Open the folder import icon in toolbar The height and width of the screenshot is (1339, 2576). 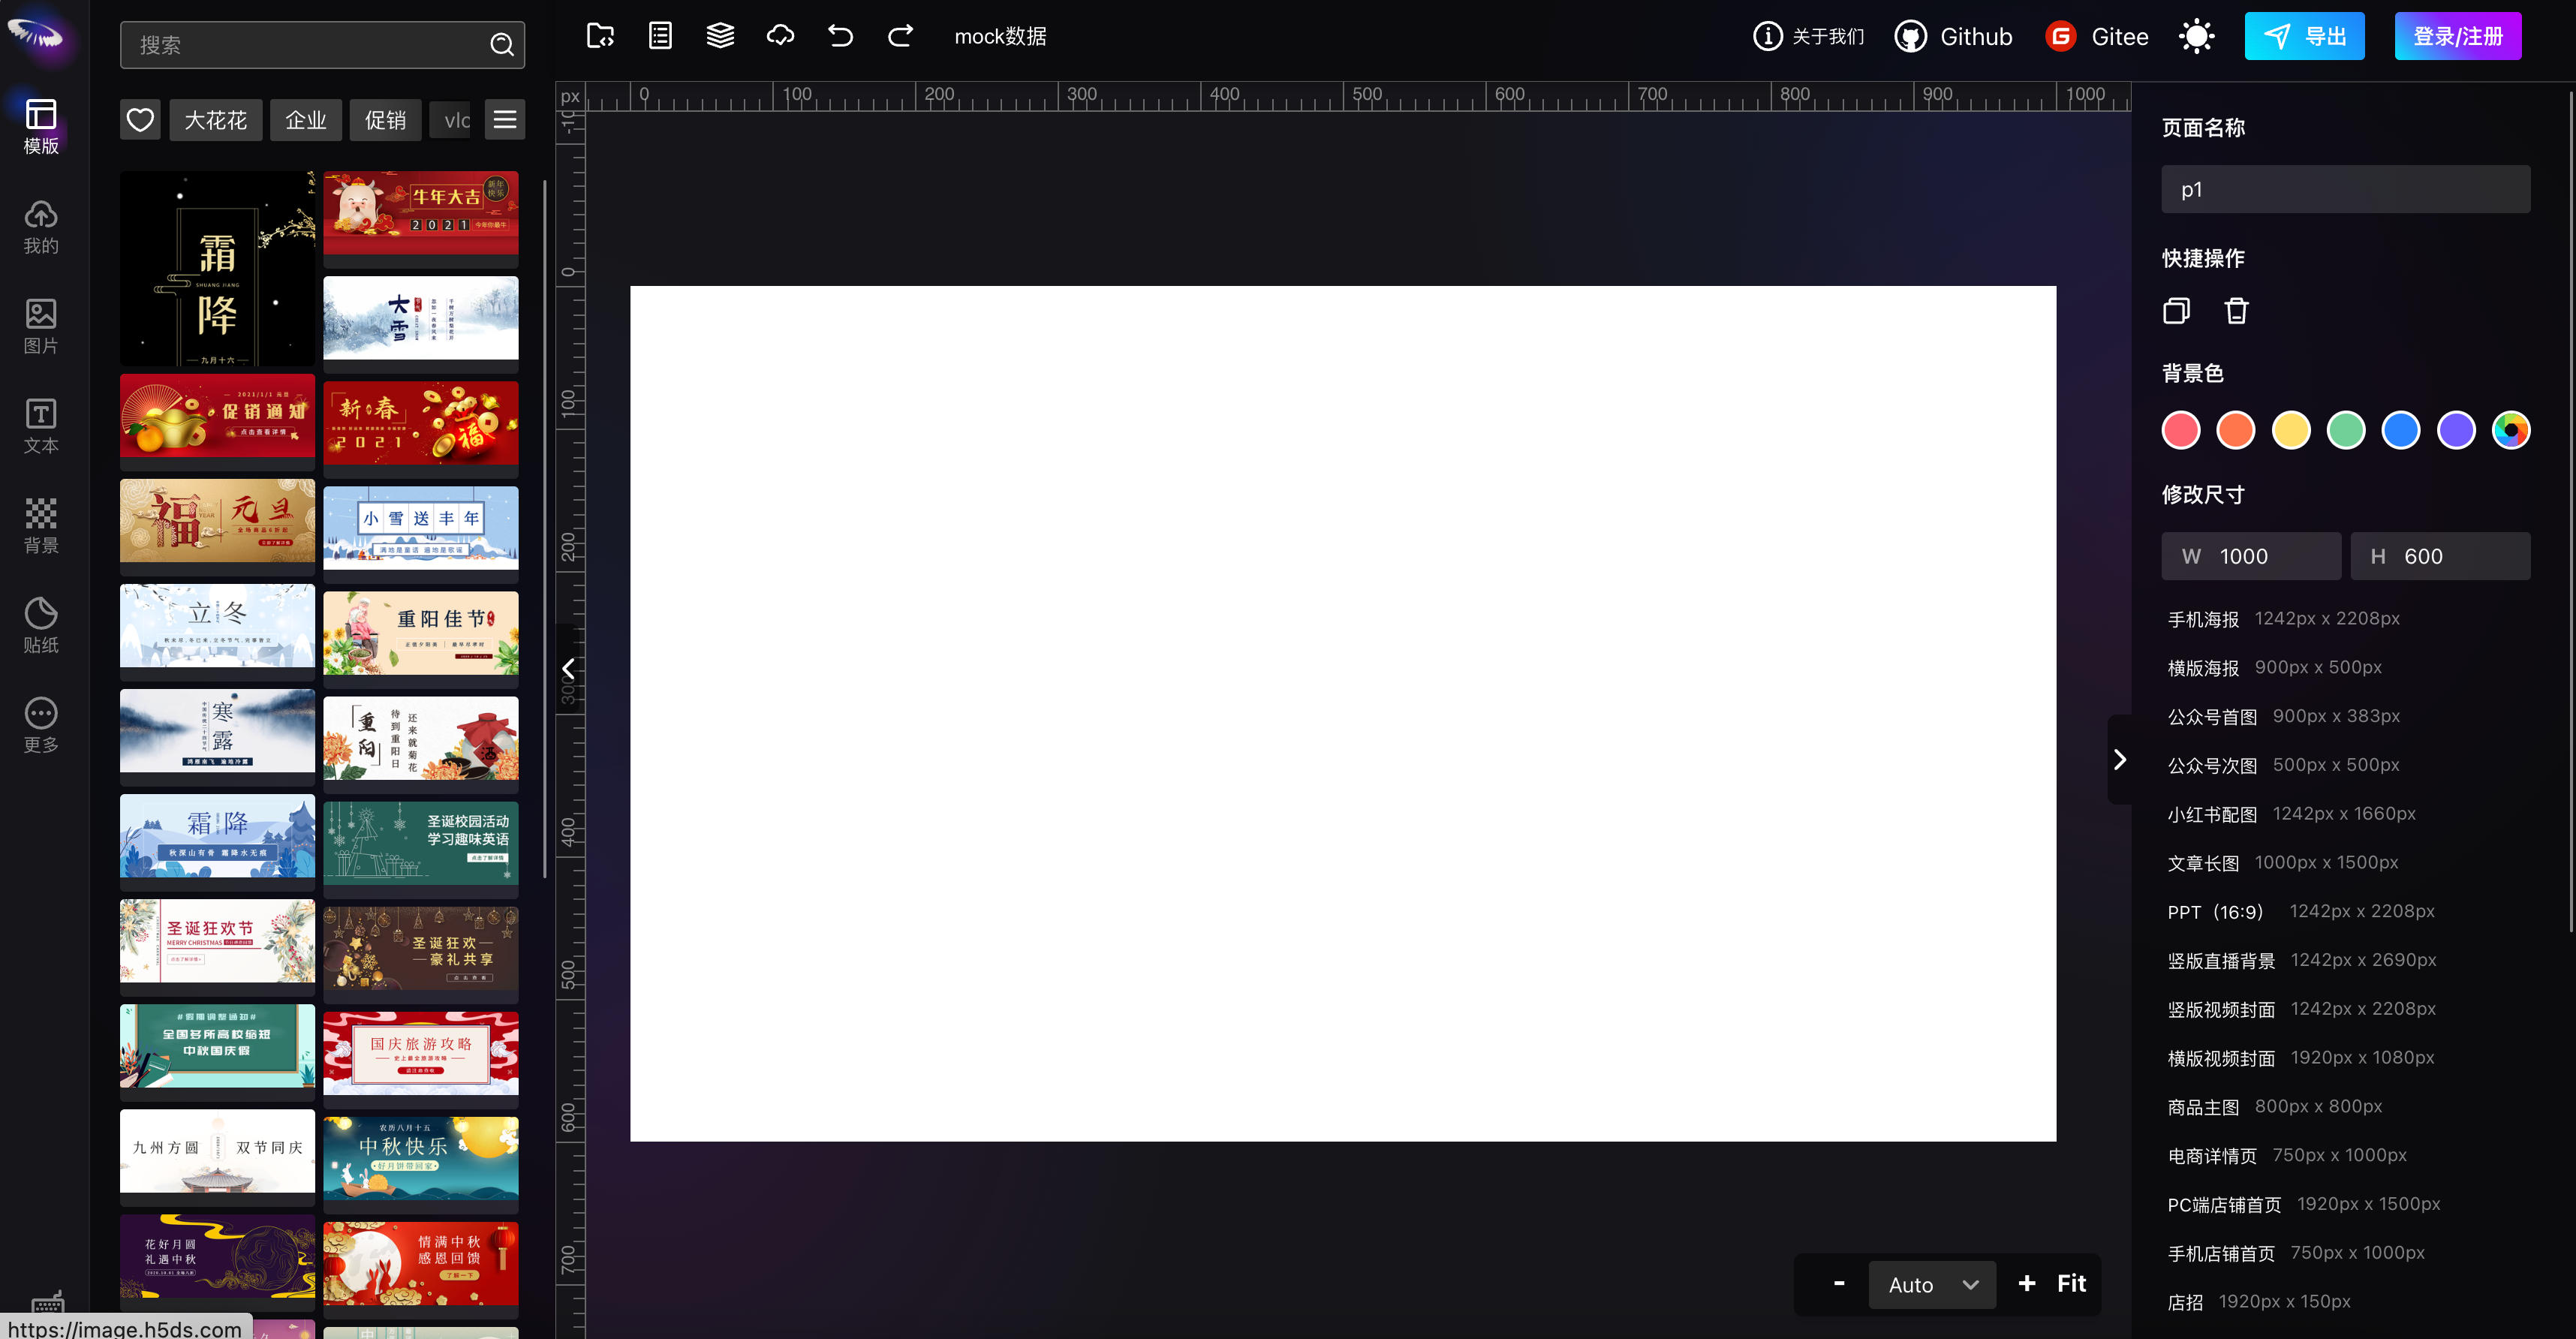(600, 36)
